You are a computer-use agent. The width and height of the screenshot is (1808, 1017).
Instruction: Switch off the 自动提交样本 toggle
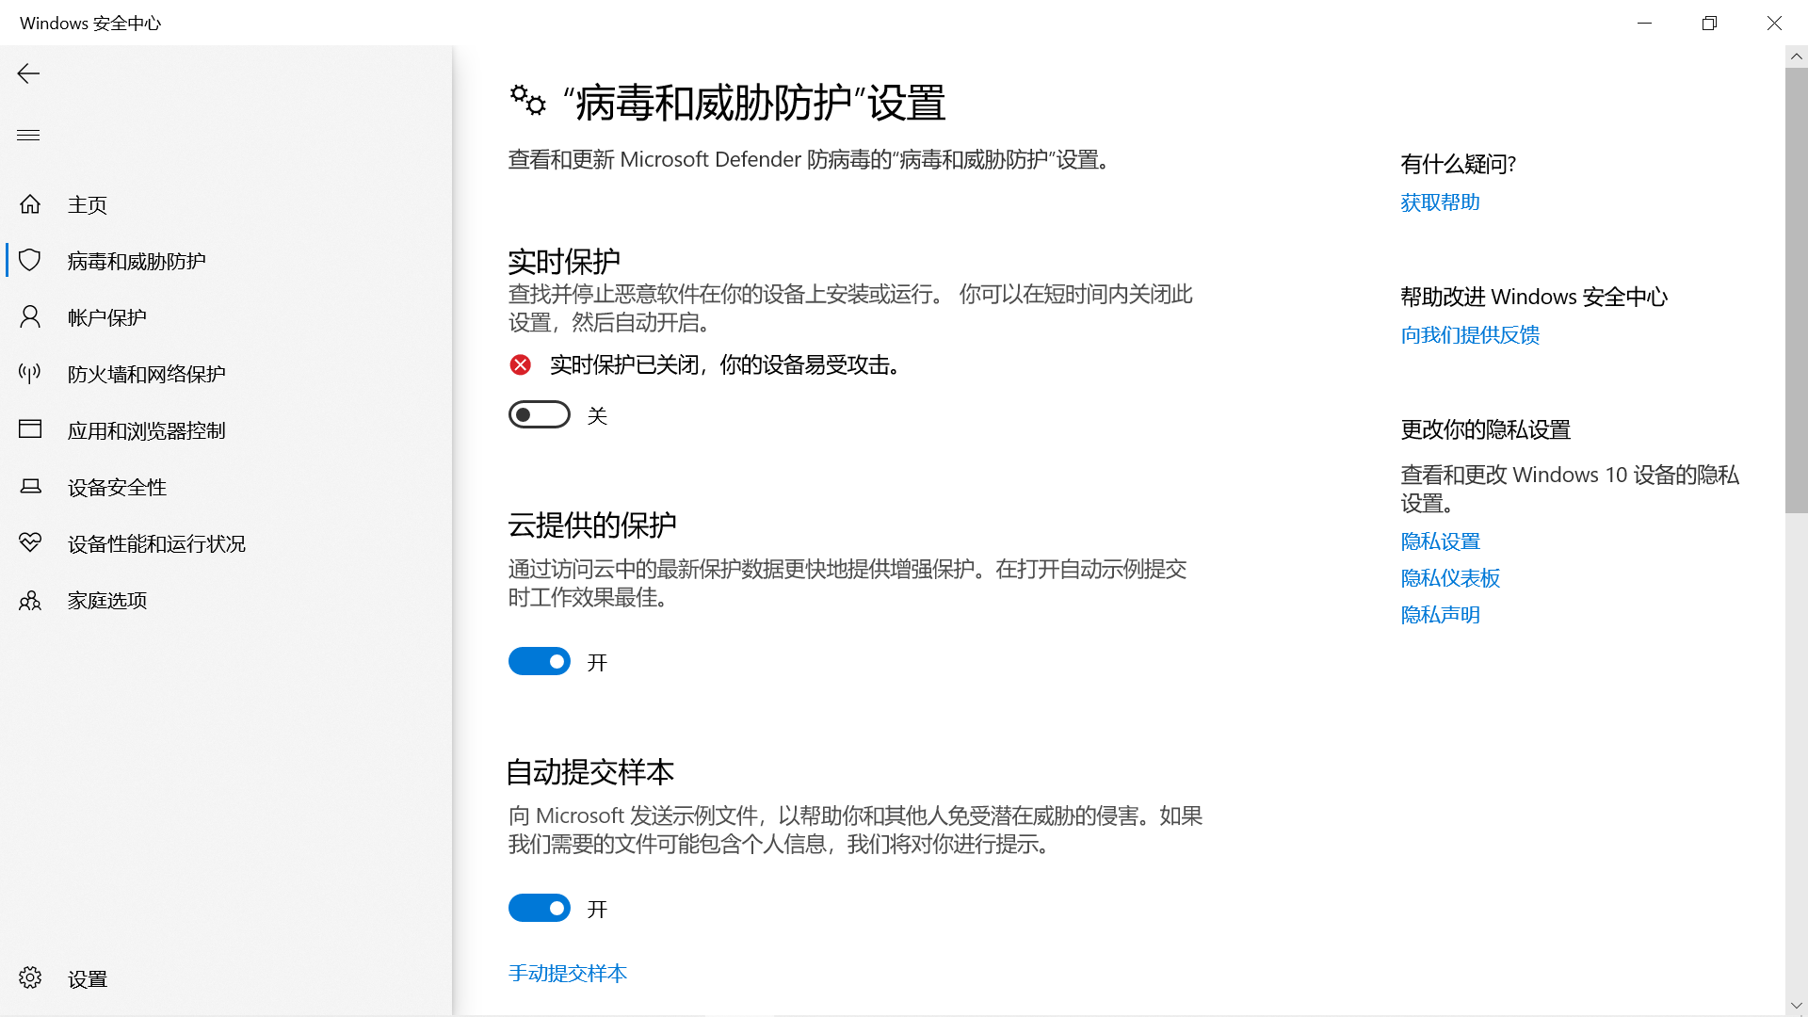click(540, 909)
